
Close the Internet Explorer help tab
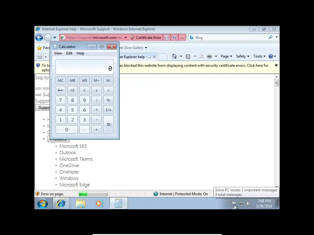(x=155, y=57)
